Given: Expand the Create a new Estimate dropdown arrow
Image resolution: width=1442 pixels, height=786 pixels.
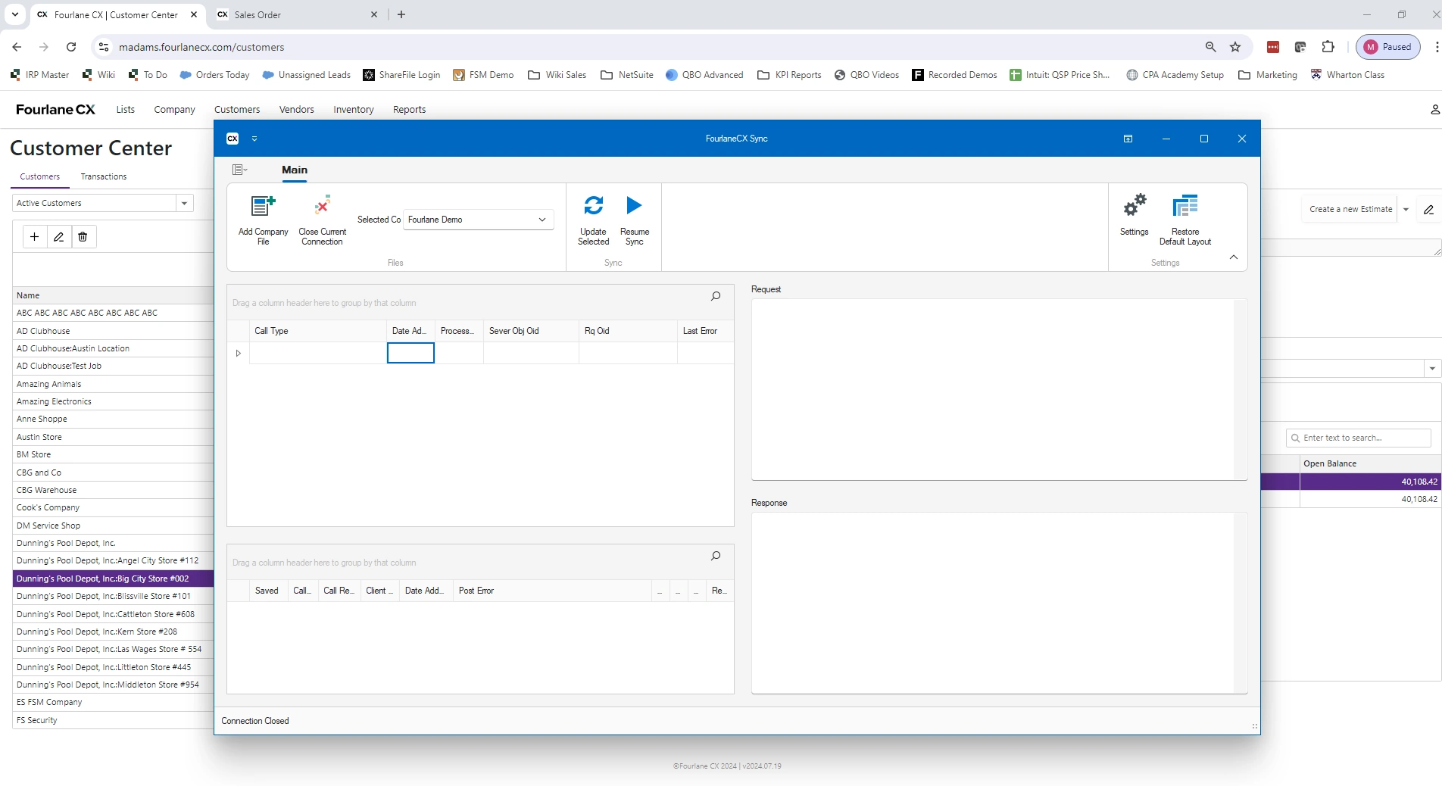Looking at the screenshot, I should pyautogui.click(x=1406, y=210).
